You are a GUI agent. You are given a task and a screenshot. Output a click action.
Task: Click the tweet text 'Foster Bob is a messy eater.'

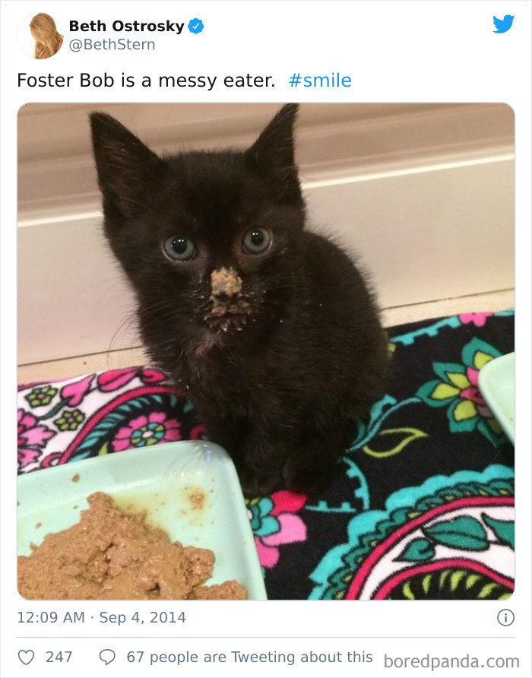(x=146, y=81)
